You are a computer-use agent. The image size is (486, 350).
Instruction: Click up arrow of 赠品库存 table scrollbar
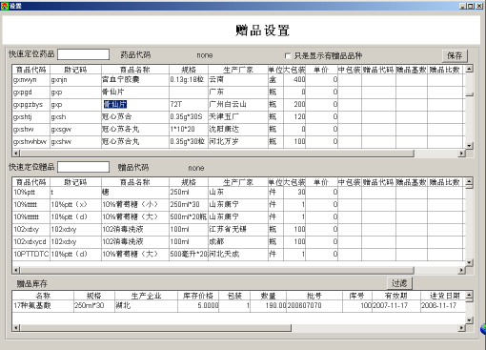pos(470,295)
